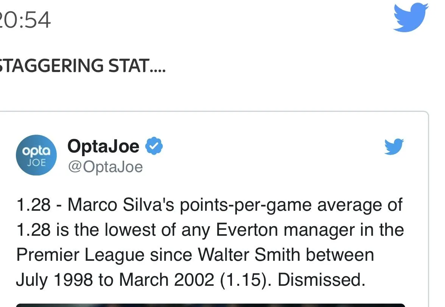This screenshot has width=445, height=307.
Task: Click the leading "1.28 -" in the tweet
Action: coord(39,205)
